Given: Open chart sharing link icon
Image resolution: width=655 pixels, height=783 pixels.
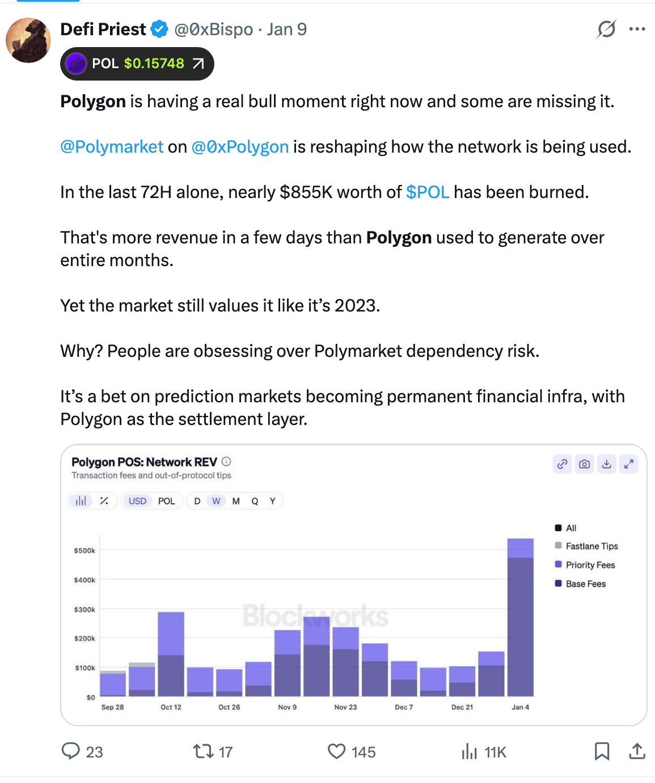Looking at the screenshot, I should coord(562,464).
